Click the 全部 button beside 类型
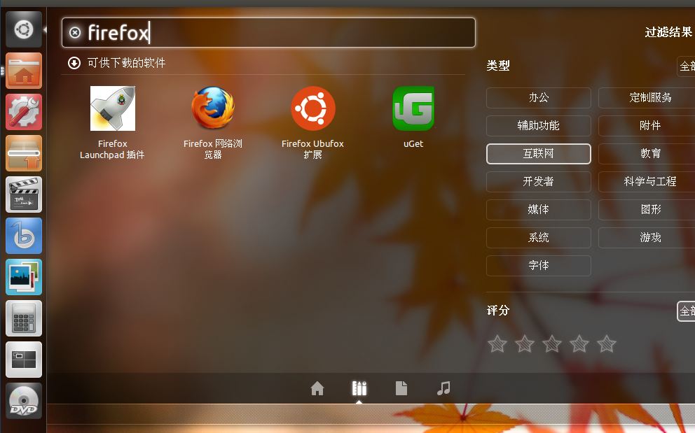695x433 pixels. pos(686,66)
